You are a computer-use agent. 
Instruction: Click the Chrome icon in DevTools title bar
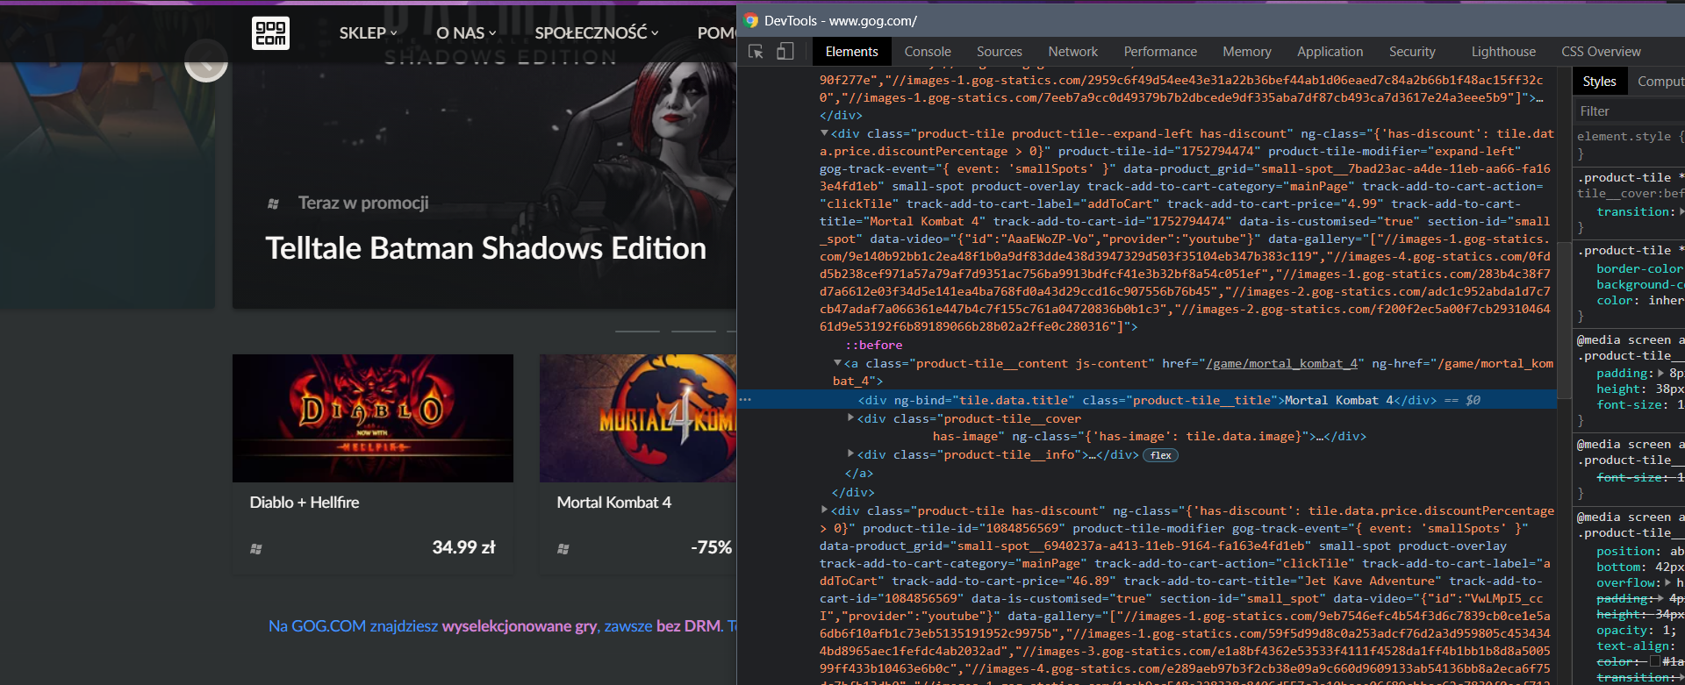click(x=750, y=20)
